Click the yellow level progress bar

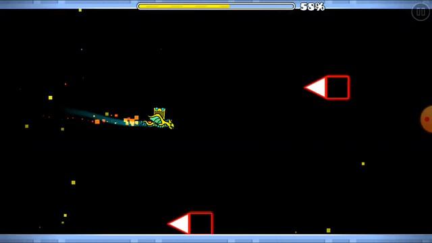[216, 6]
